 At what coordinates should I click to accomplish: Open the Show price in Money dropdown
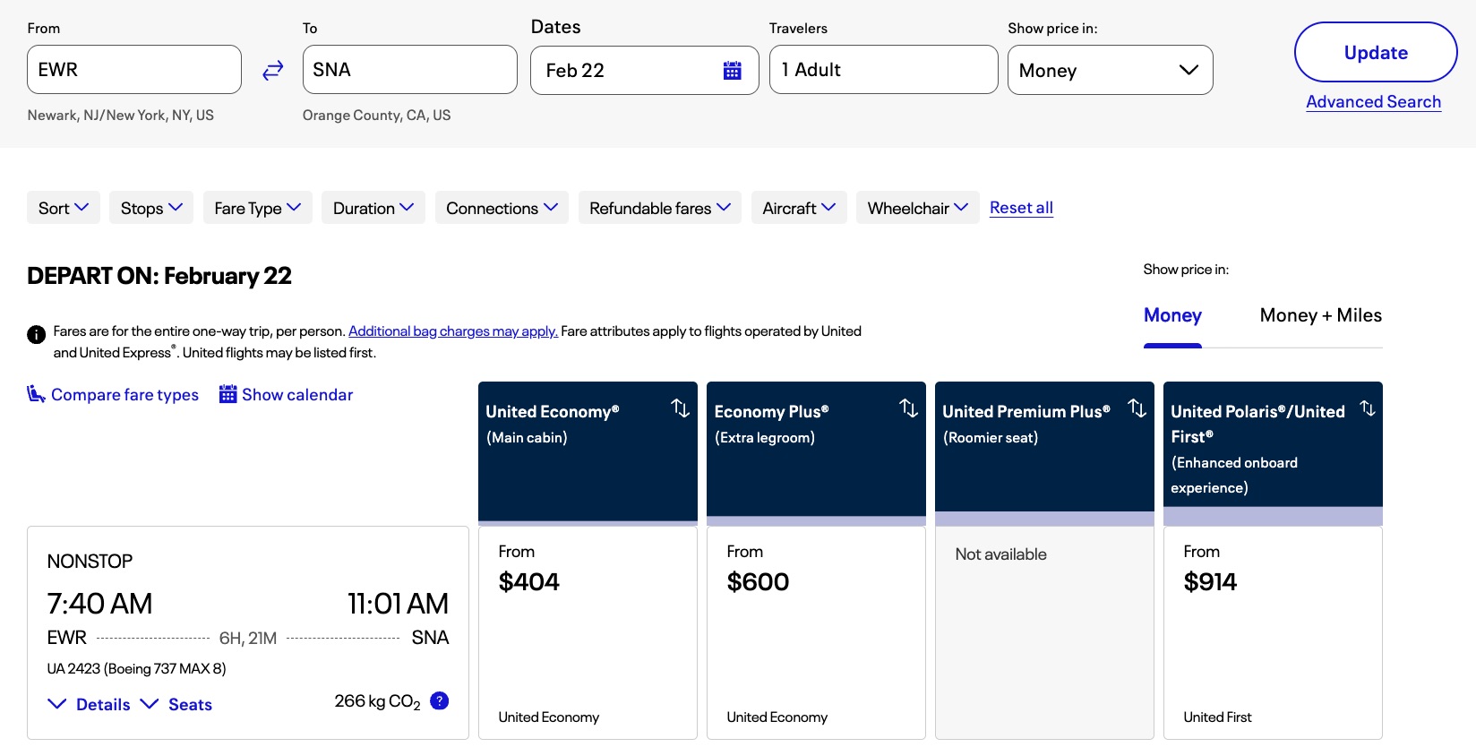[x=1110, y=70]
